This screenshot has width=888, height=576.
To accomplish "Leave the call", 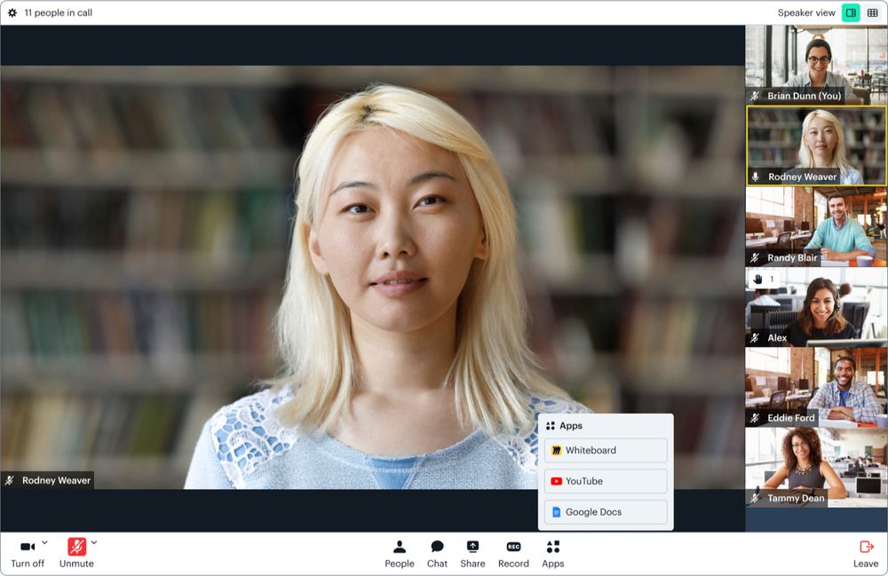I will 866,552.
